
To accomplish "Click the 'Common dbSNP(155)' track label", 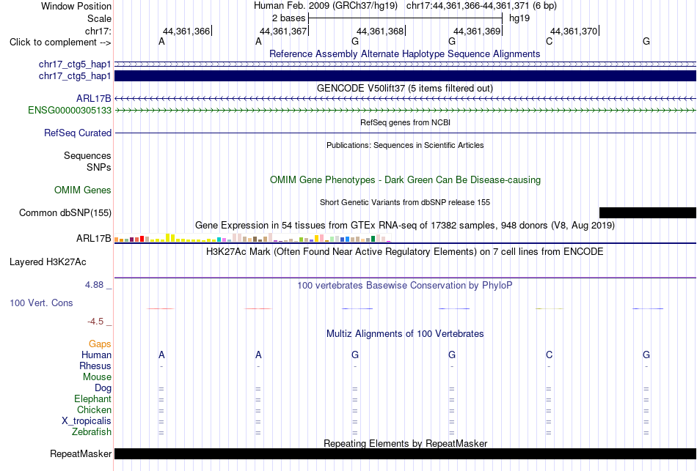I will [x=65, y=212].
